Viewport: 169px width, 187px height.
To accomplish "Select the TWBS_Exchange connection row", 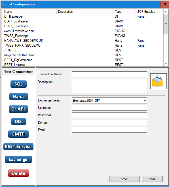I will 83,36.
